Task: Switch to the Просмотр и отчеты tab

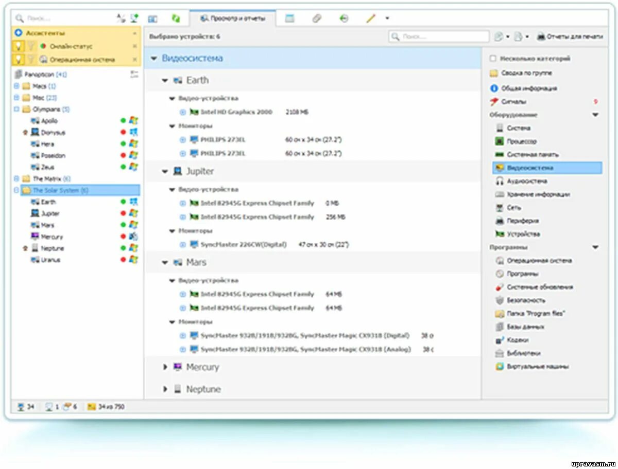Action: (232, 19)
